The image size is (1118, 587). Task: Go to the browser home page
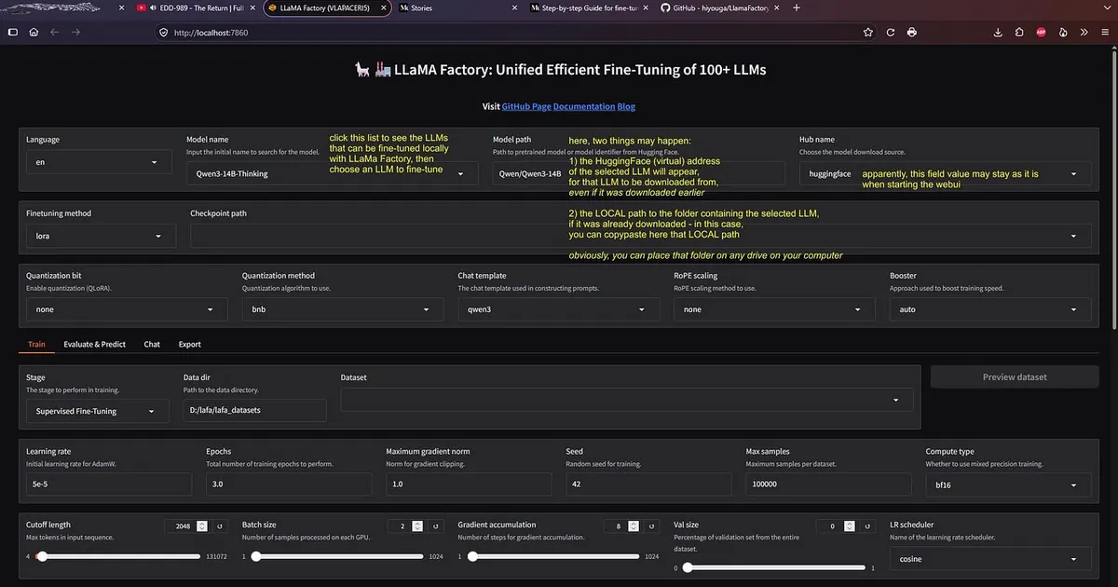[34, 32]
